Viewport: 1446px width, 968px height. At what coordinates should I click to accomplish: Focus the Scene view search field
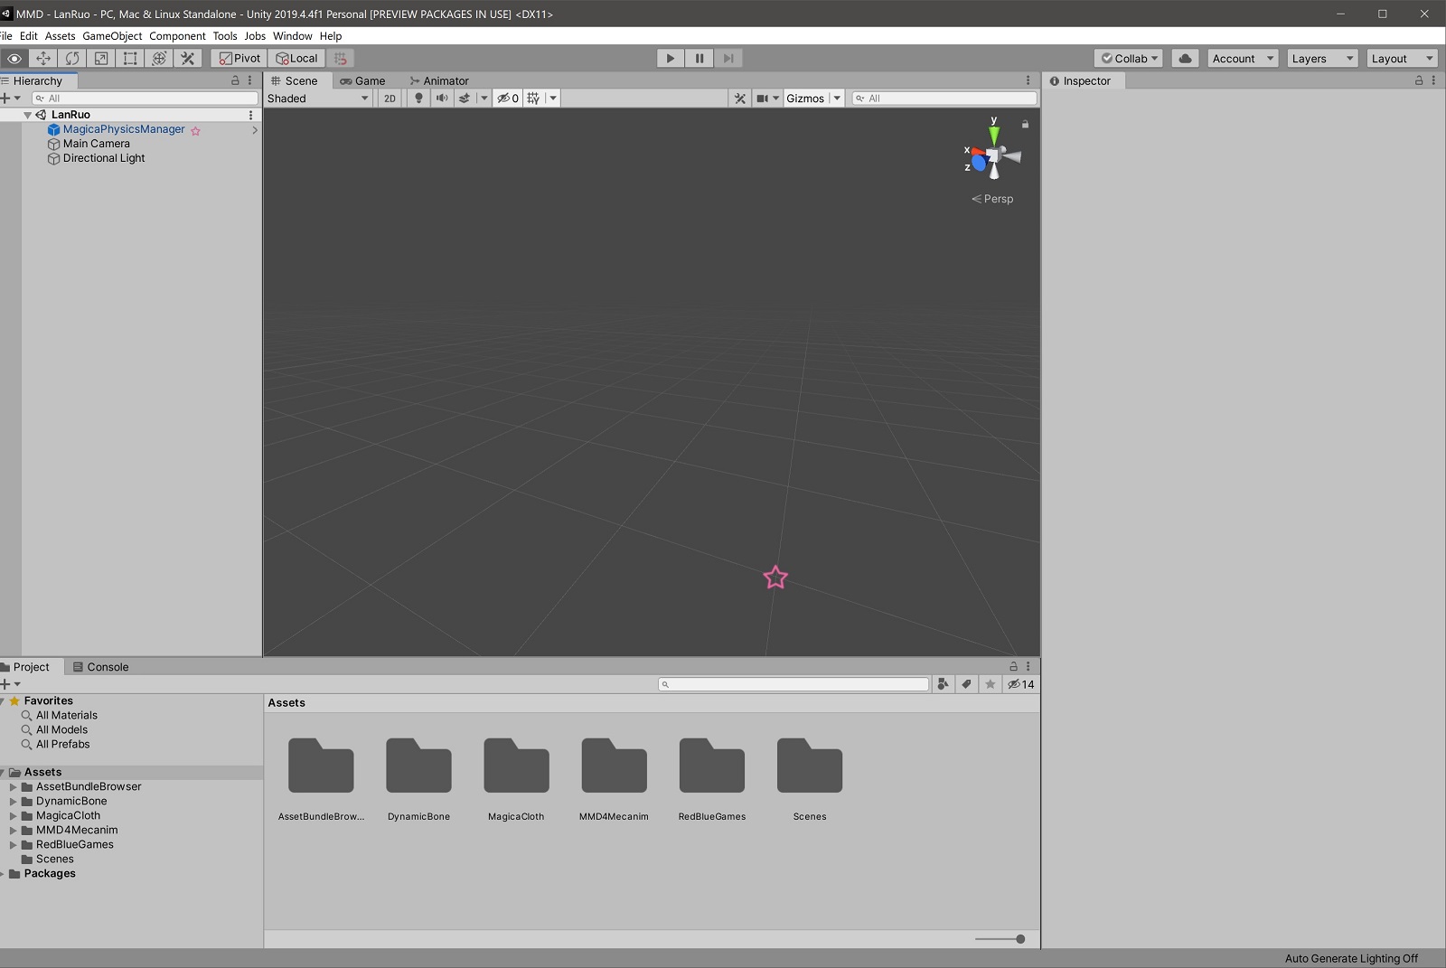click(x=944, y=99)
